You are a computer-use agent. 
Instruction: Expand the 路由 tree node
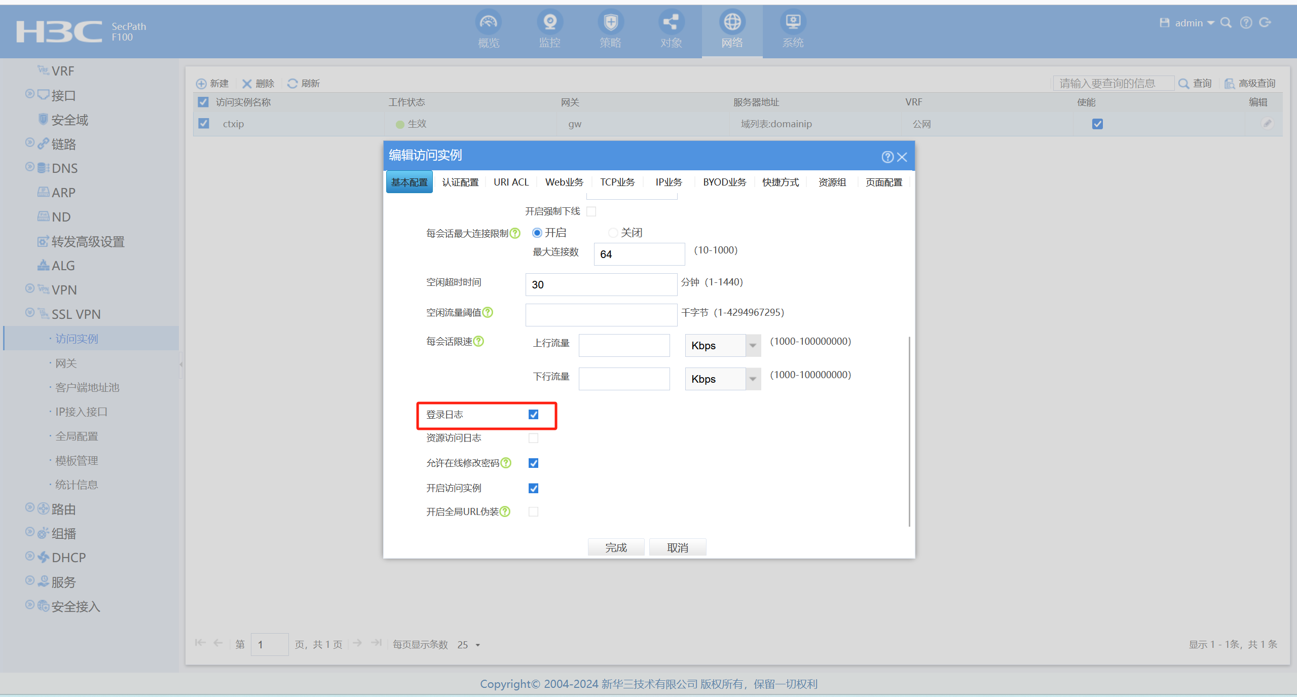pyautogui.click(x=30, y=508)
